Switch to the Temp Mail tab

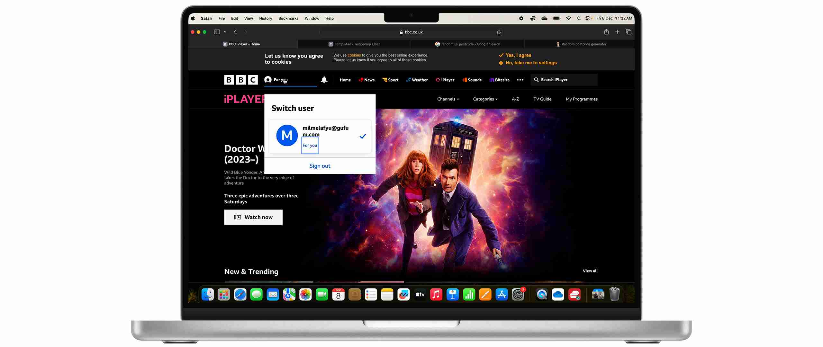[x=354, y=44]
